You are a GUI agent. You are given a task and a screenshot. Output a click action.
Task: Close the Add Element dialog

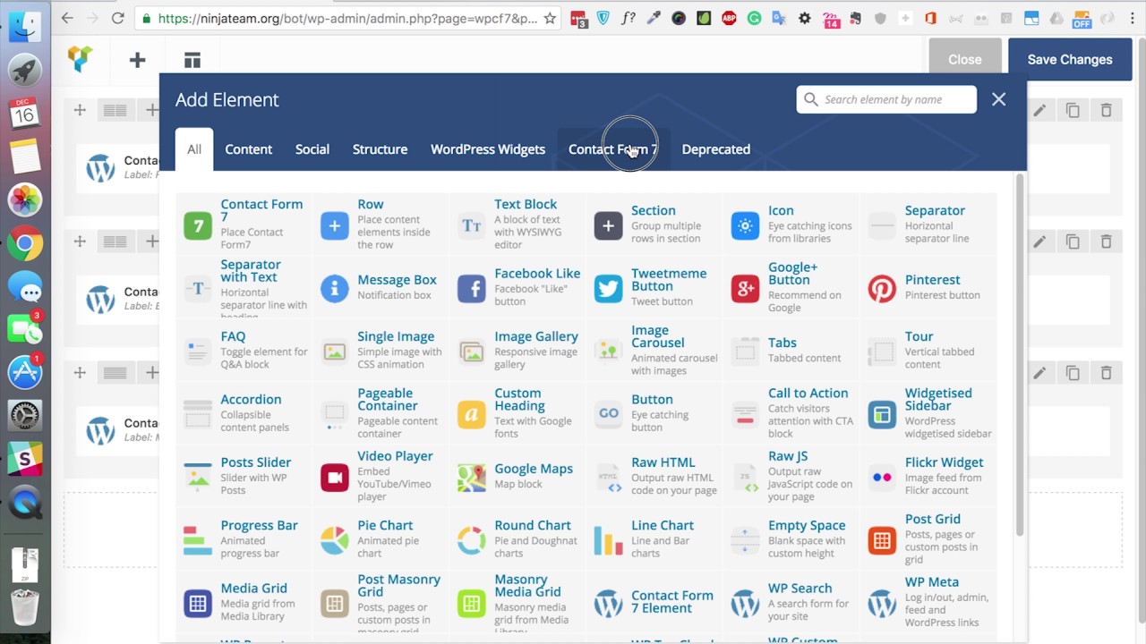click(x=999, y=99)
